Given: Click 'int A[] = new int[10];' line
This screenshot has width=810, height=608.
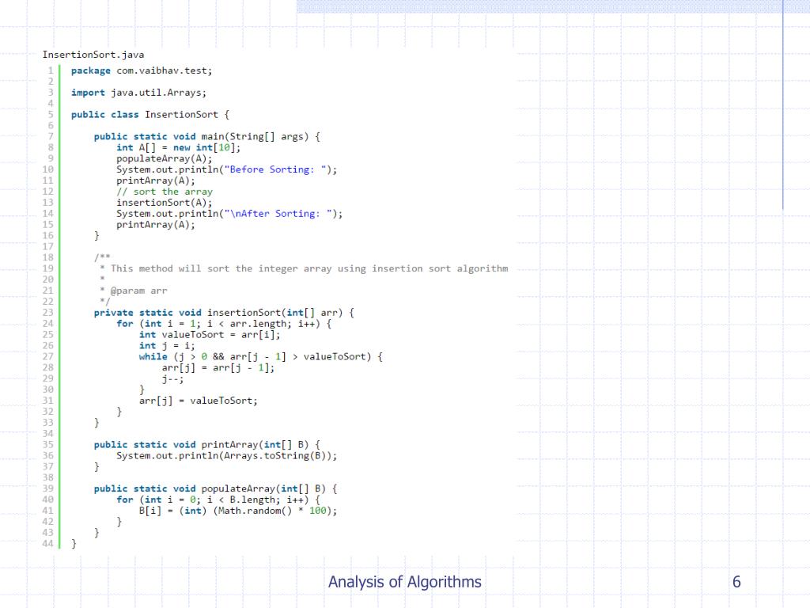Looking at the screenshot, I should 178,148.
